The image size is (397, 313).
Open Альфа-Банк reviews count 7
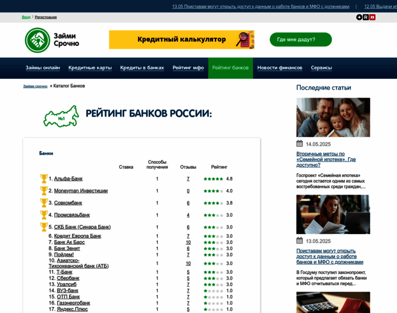click(x=188, y=179)
